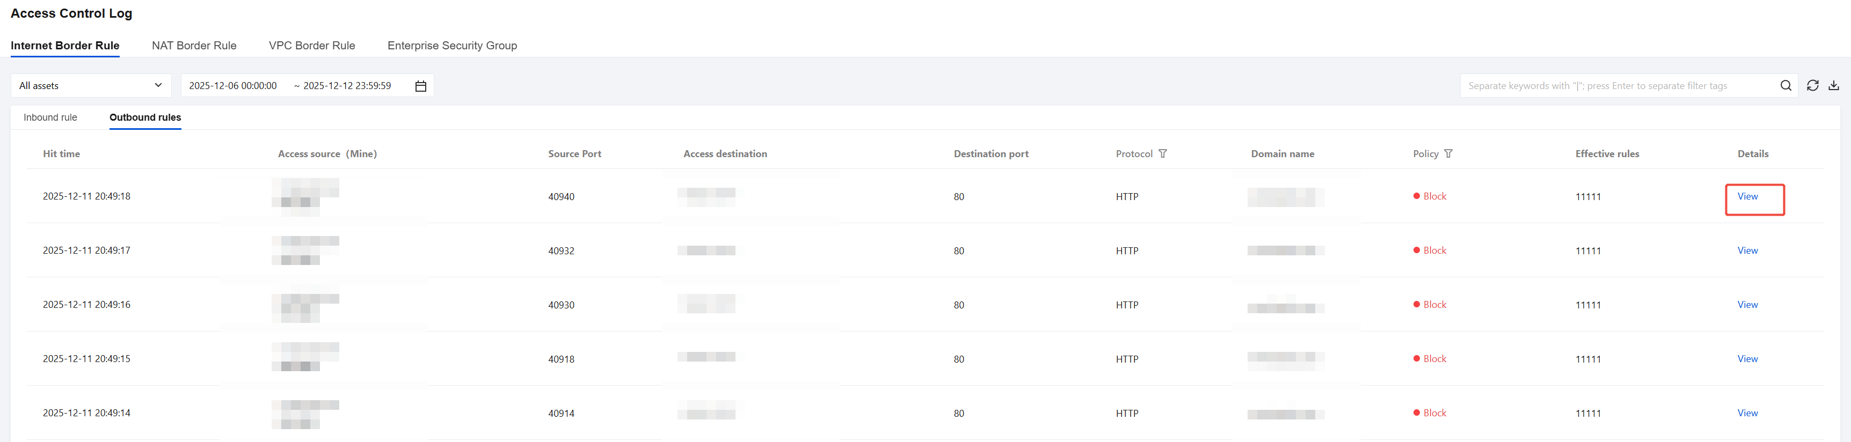Click HTTP protocol in the 40940 row
Viewport: 1851px width, 442px height.
(x=1127, y=197)
